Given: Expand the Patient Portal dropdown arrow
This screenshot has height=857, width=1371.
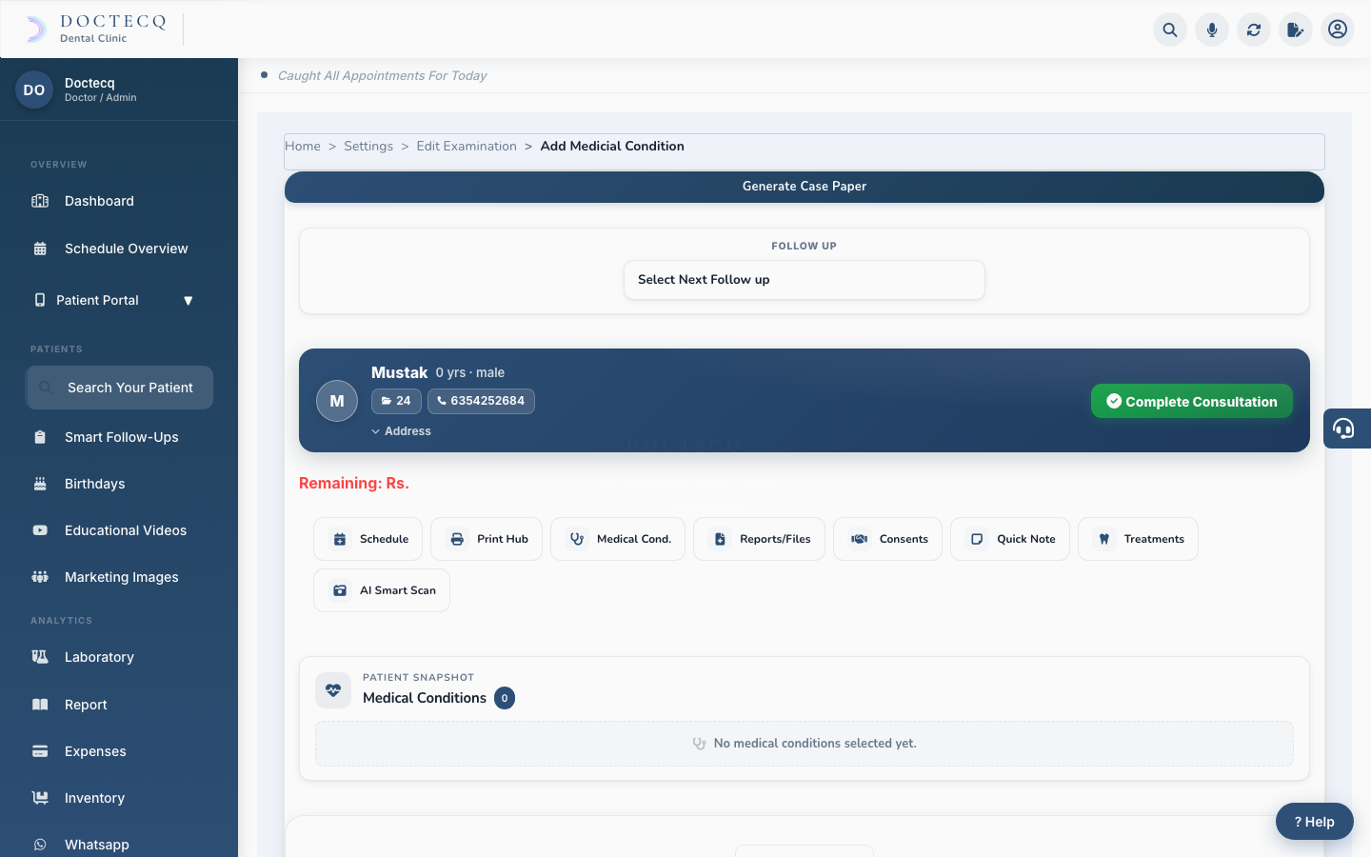Looking at the screenshot, I should tap(189, 301).
